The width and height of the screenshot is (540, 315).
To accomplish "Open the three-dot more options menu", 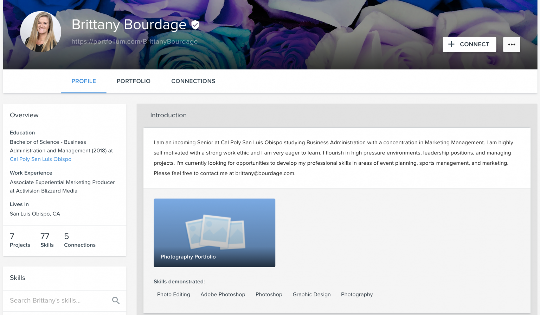I will (x=512, y=45).
